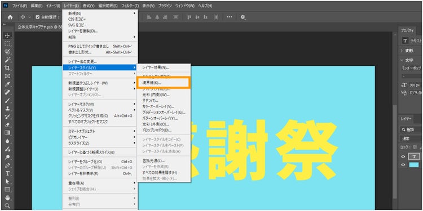This screenshot has height=211, width=423.
Task: Open the 種類 layer filter dropdown
Action: coord(411,129)
